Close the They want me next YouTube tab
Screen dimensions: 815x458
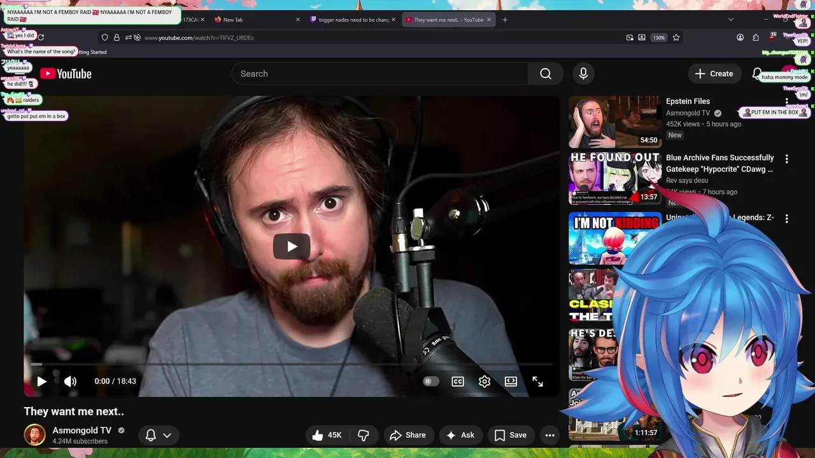[x=489, y=20]
